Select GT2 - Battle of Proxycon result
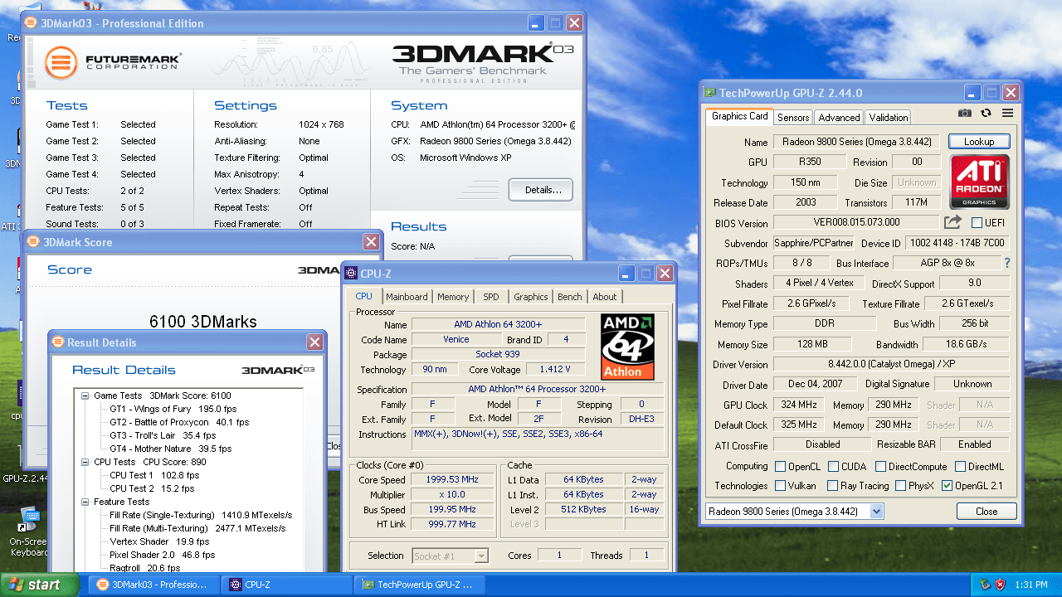This screenshot has height=597, width=1062. [x=179, y=422]
